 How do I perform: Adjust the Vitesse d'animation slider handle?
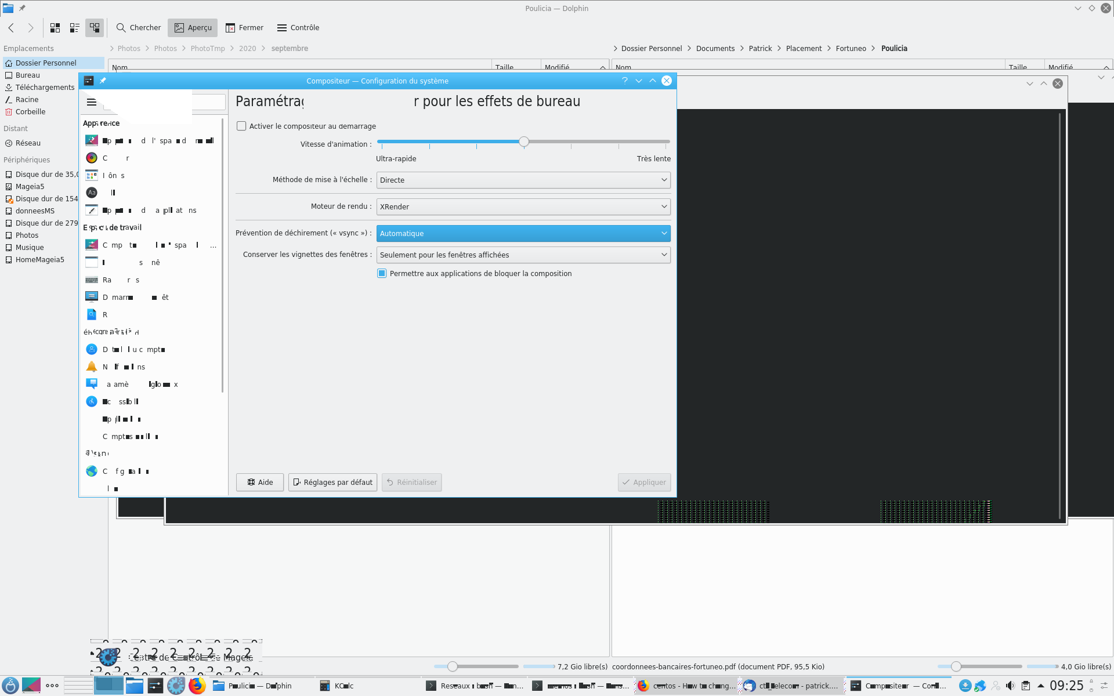point(524,142)
